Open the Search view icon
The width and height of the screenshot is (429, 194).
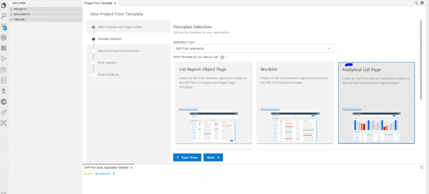pos(3,16)
